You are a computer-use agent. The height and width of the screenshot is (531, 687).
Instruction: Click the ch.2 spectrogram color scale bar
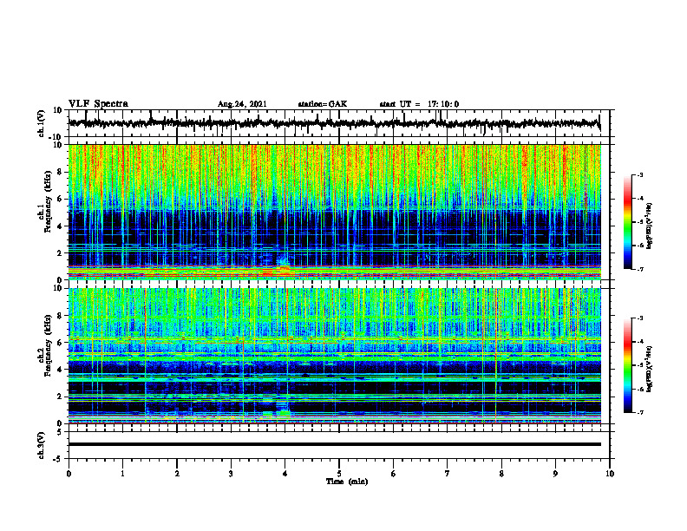point(627,365)
